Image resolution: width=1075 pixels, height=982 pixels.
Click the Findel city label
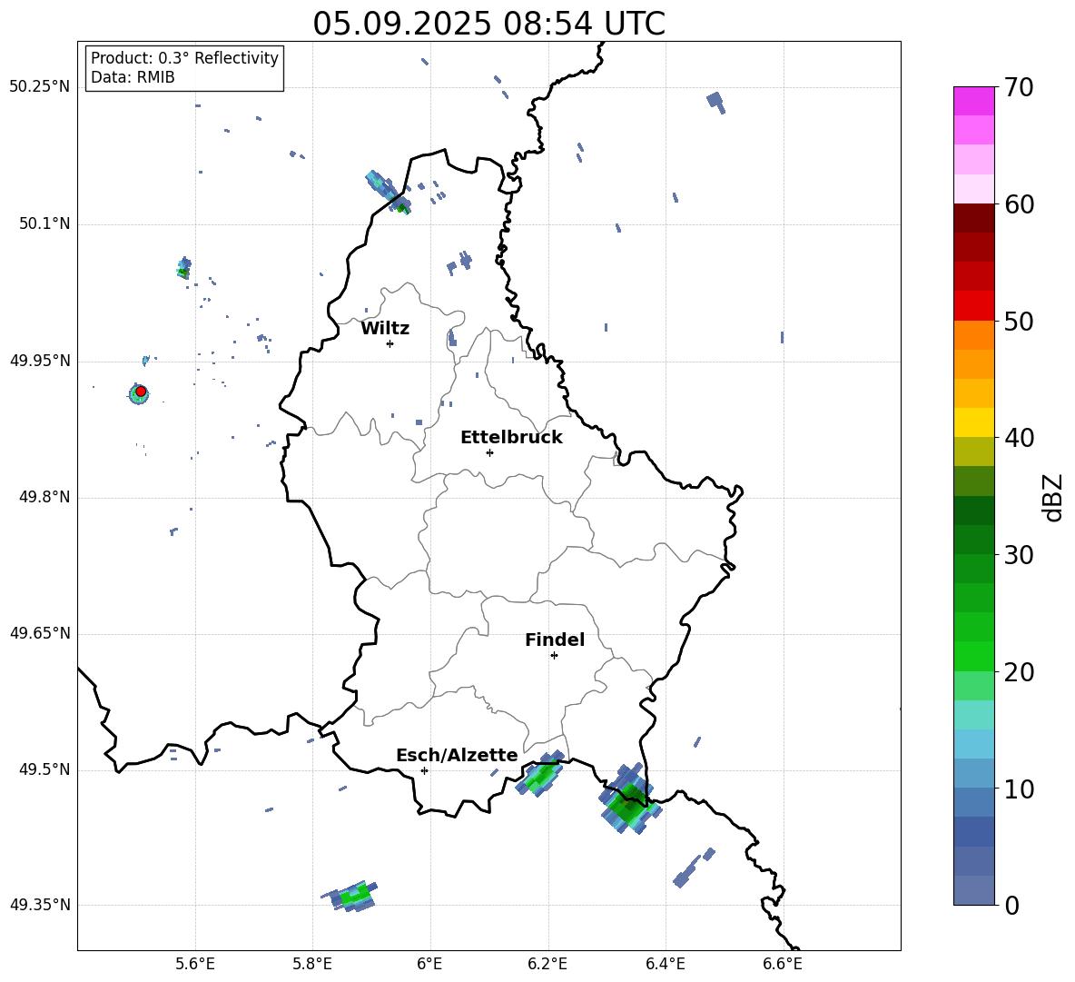(x=555, y=640)
